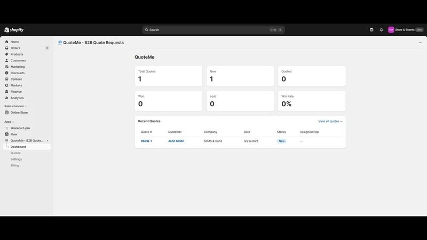Image resolution: width=427 pixels, height=240 pixels.
Task: Click the New status badge
Action: point(282,141)
